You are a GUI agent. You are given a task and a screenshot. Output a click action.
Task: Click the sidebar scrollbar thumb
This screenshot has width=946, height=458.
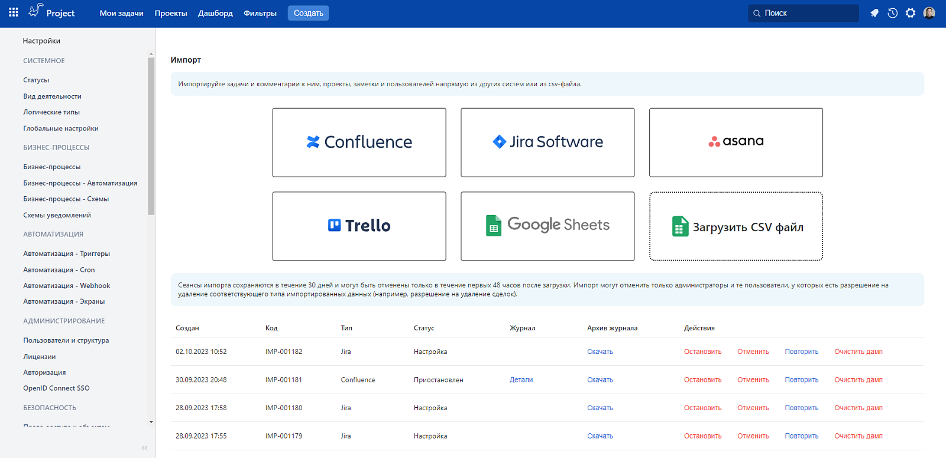(151, 136)
